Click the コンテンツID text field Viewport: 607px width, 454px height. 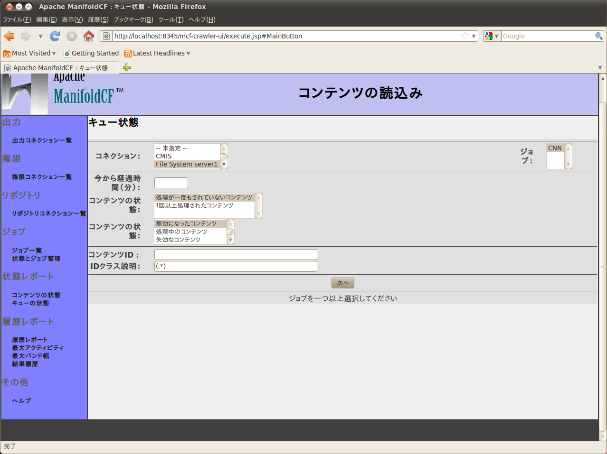point(236,255)
